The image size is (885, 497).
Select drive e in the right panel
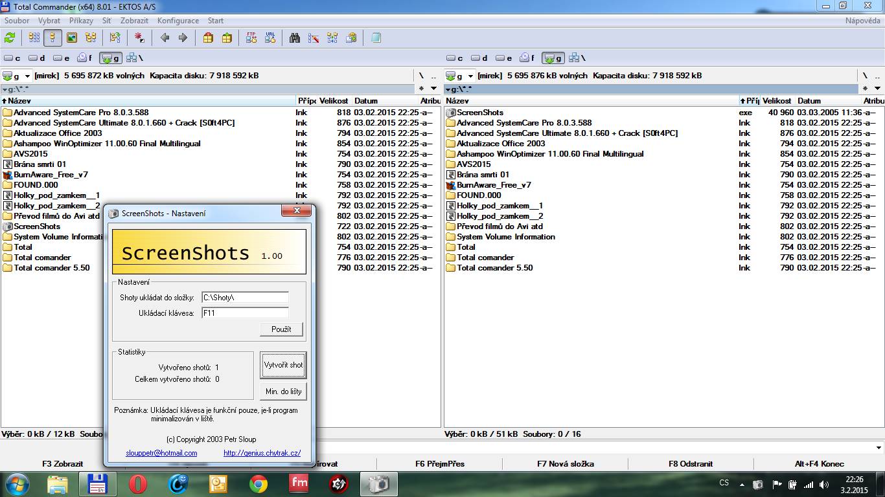505,58
